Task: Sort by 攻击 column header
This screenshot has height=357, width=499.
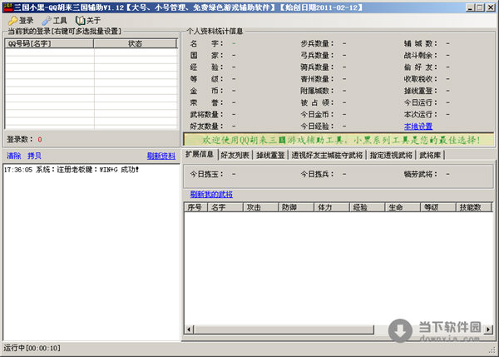Action: coord(254,207)
